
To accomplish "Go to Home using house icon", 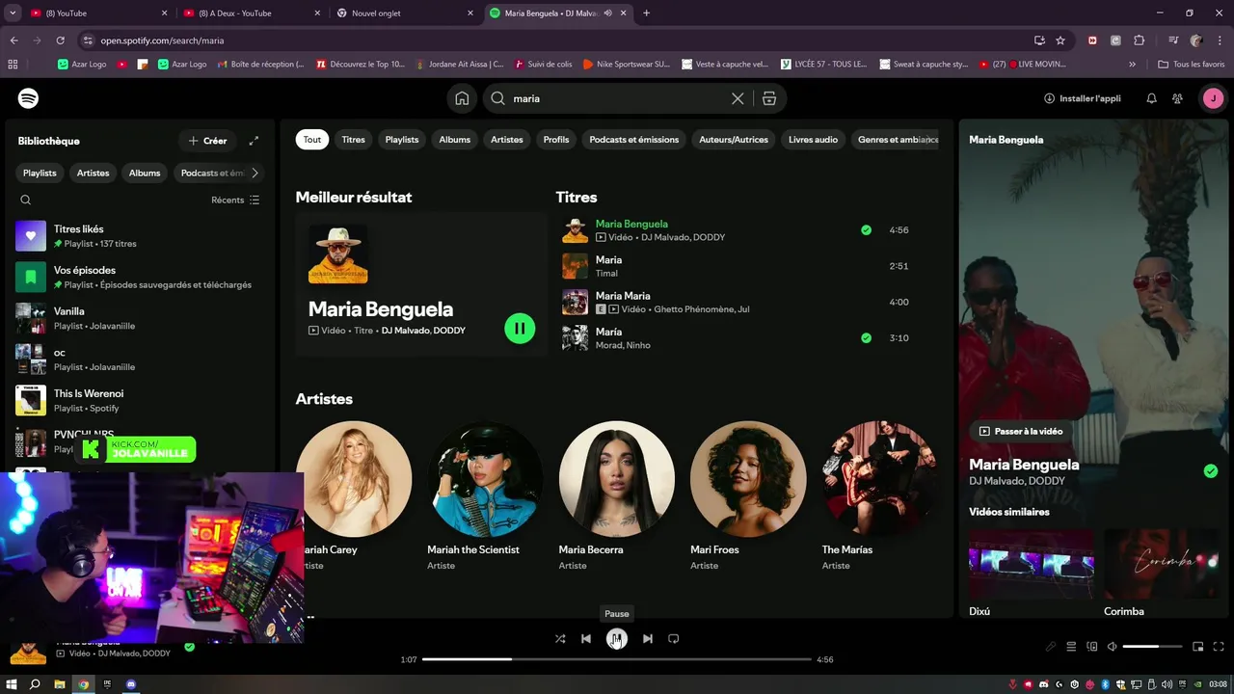I will pyautogui.click(x=462, y=98).
